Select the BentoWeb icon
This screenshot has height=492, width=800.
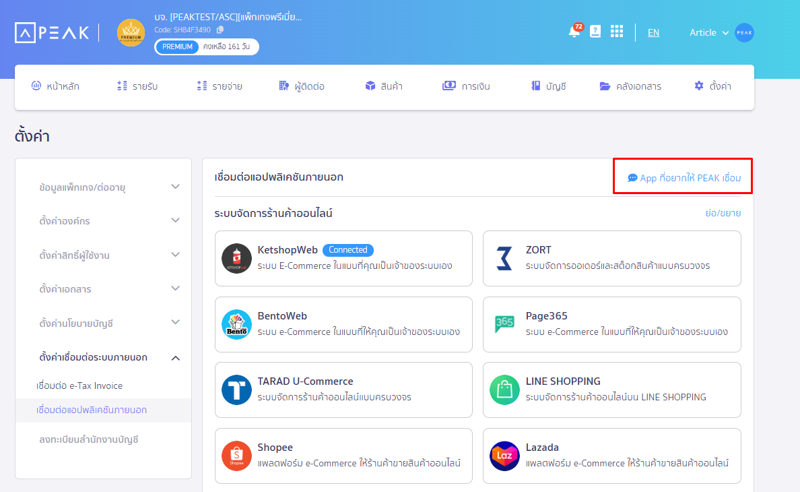pyautogui.click(x=236, y=324)
